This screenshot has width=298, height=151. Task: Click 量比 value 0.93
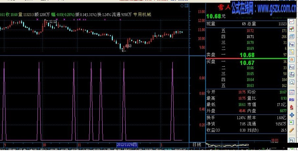[284, 98]
